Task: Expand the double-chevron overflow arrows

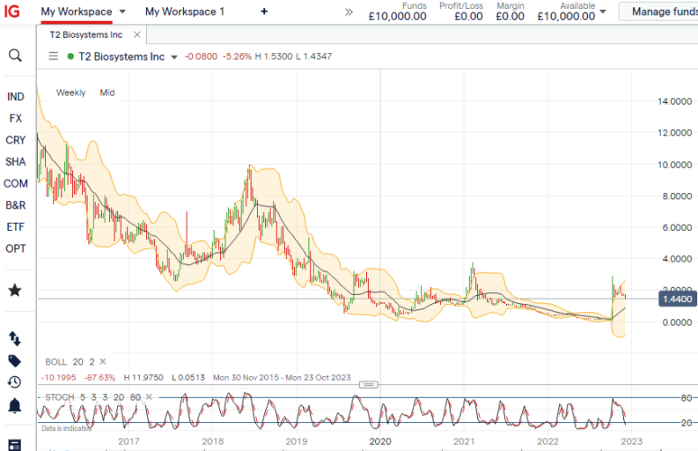Action: click(x=349, y=12)
